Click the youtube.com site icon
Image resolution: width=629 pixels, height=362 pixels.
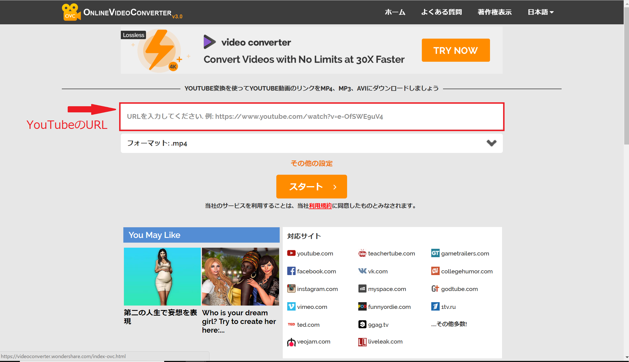click(291, 253)
